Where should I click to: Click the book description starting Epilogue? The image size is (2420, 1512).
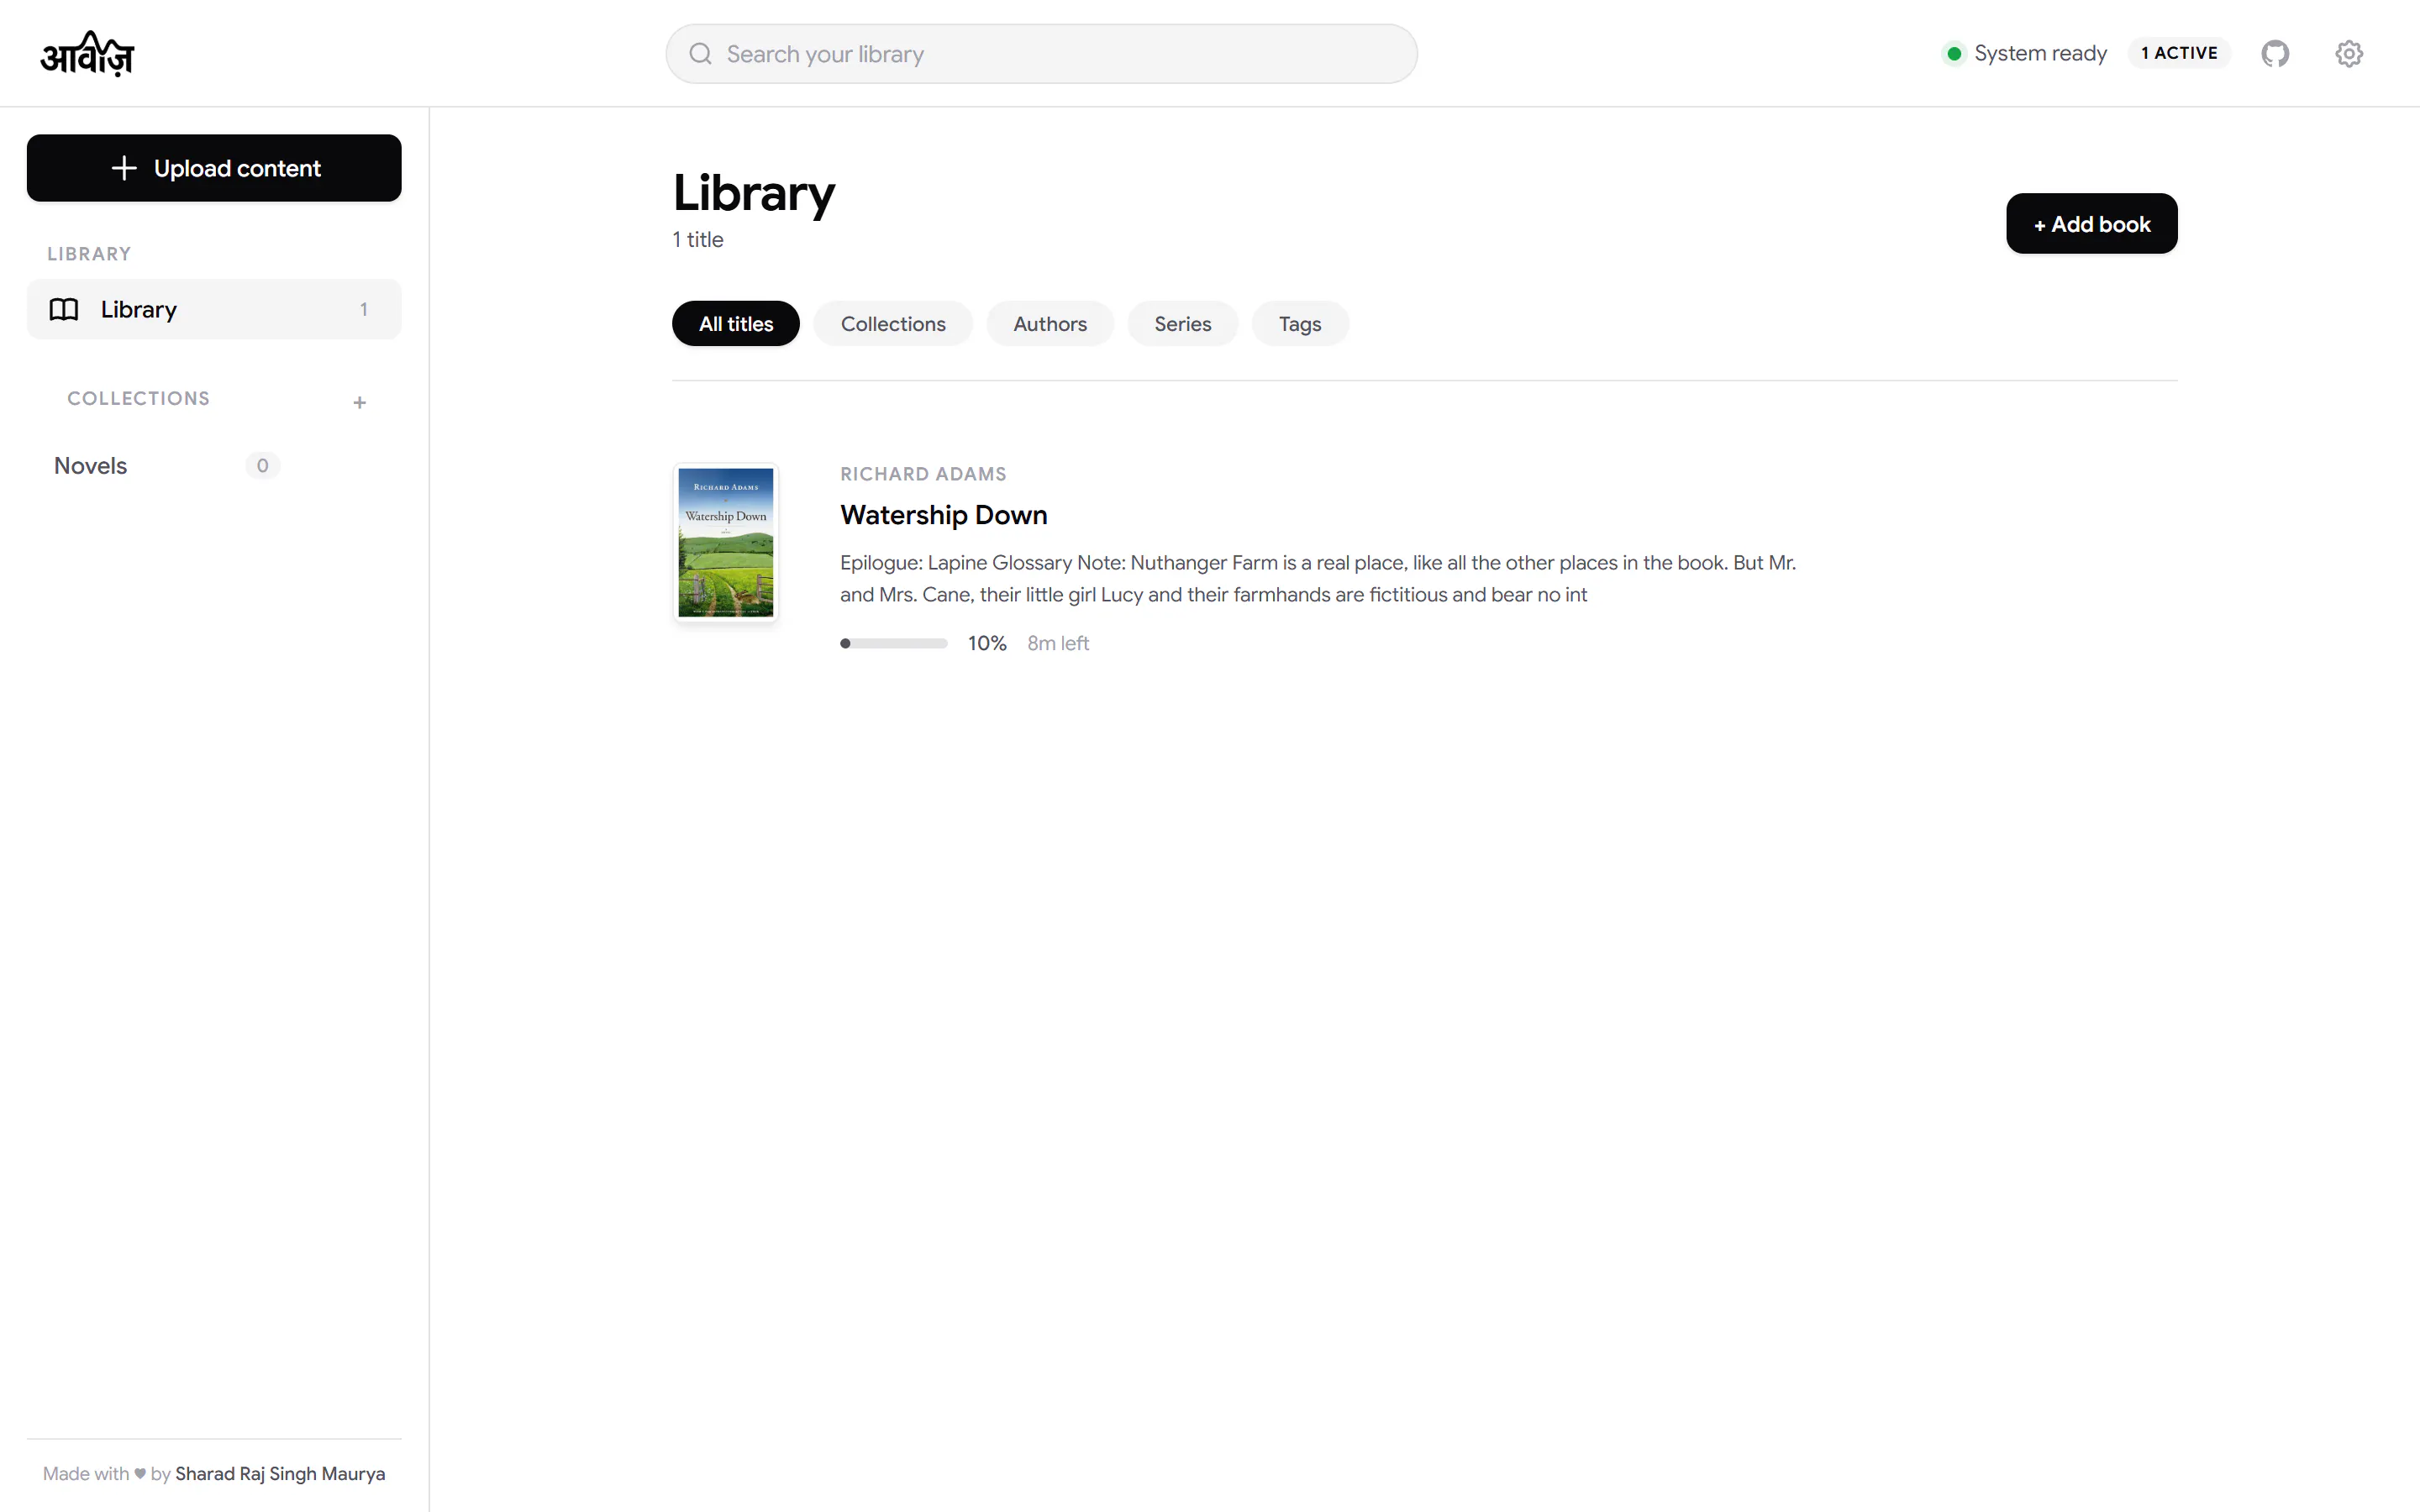1318,579
